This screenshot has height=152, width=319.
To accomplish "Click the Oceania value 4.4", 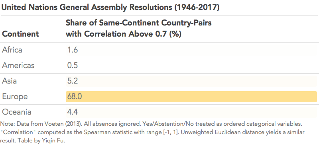I will click(73, 112).
